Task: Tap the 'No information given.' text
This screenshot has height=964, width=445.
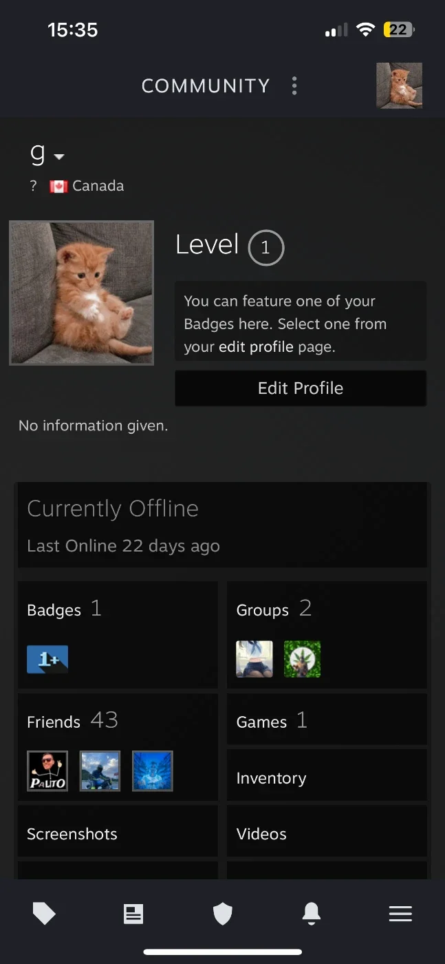Action: [x=94, y=426]
